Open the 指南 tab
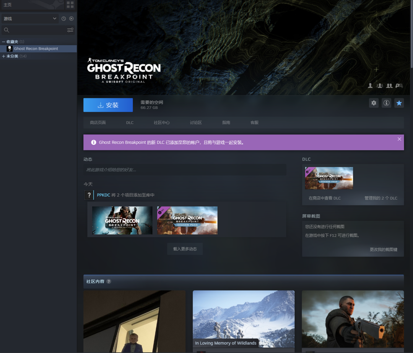The width and height of the screenshot is (413, 353). tap(226, 123)
